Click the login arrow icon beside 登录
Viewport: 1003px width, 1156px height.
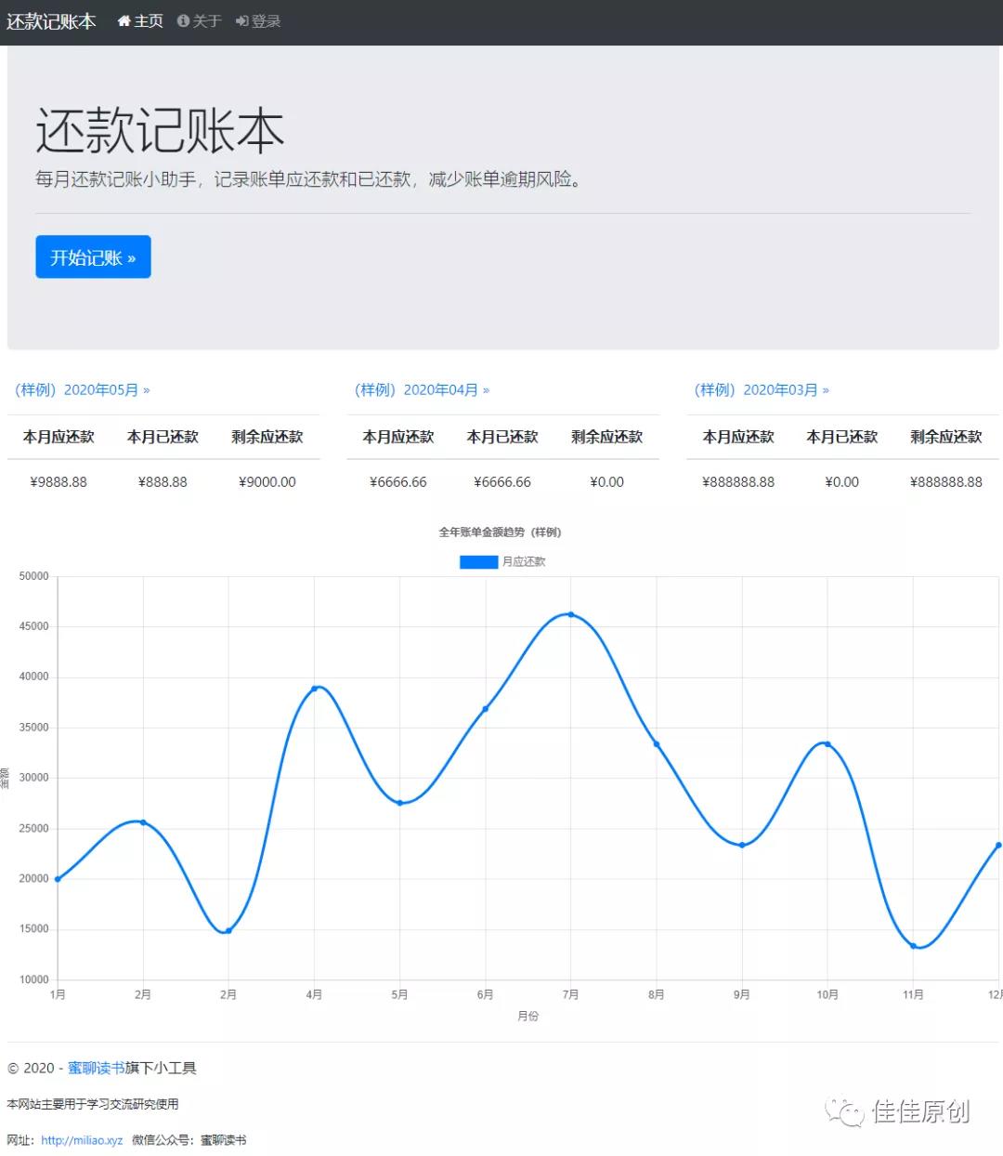tap(241, 21)
